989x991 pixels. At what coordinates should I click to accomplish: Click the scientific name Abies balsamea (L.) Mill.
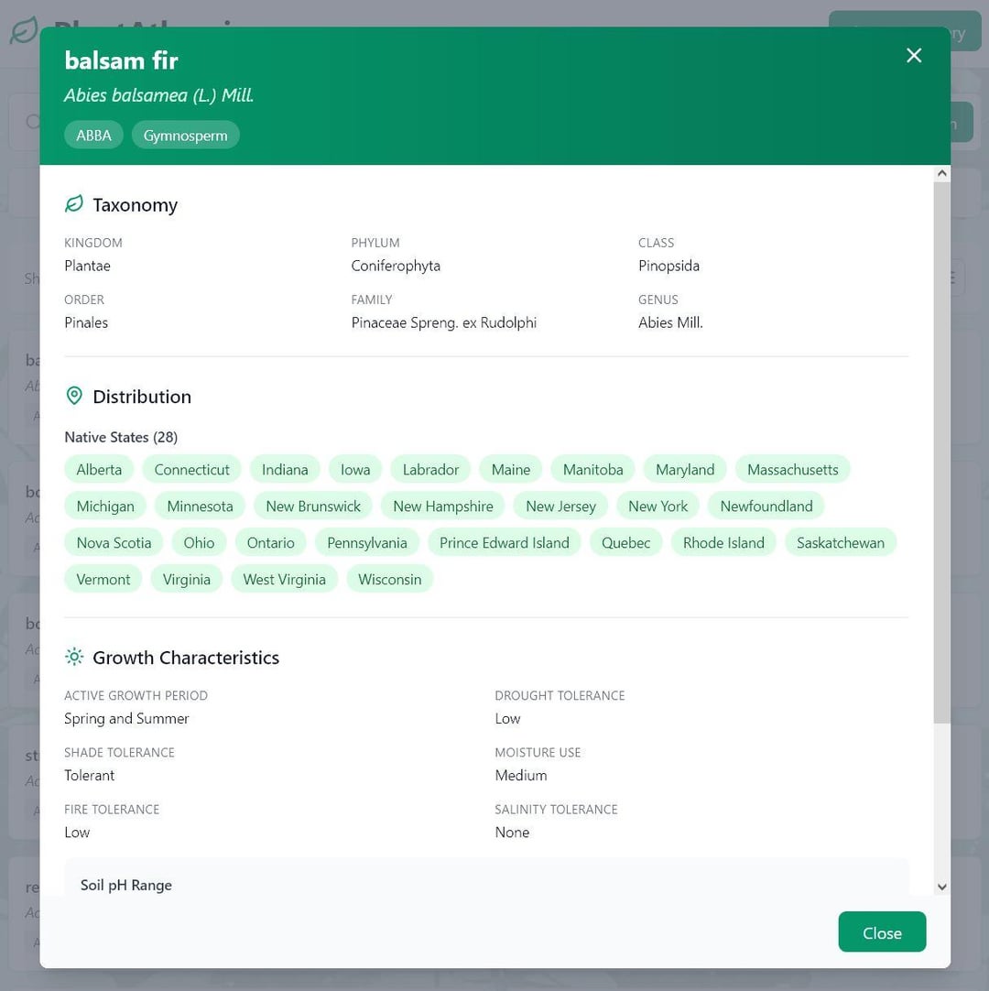point(158,95)
